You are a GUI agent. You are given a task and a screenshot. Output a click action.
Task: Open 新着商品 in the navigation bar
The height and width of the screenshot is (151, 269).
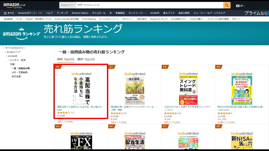point(120,13)
